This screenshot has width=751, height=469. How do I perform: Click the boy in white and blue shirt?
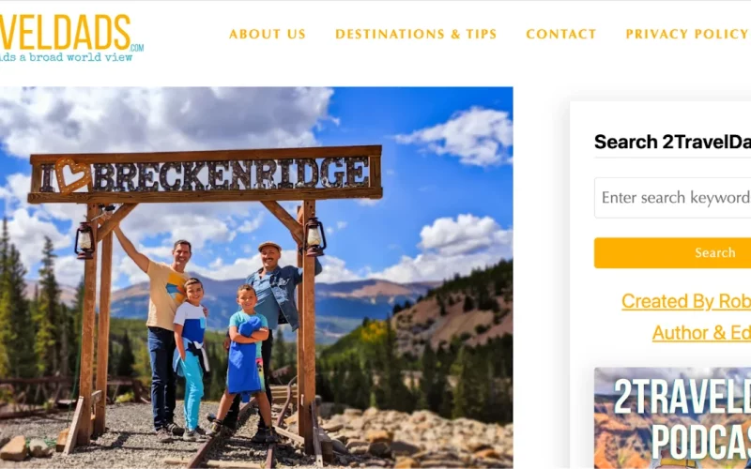(191, 358)
